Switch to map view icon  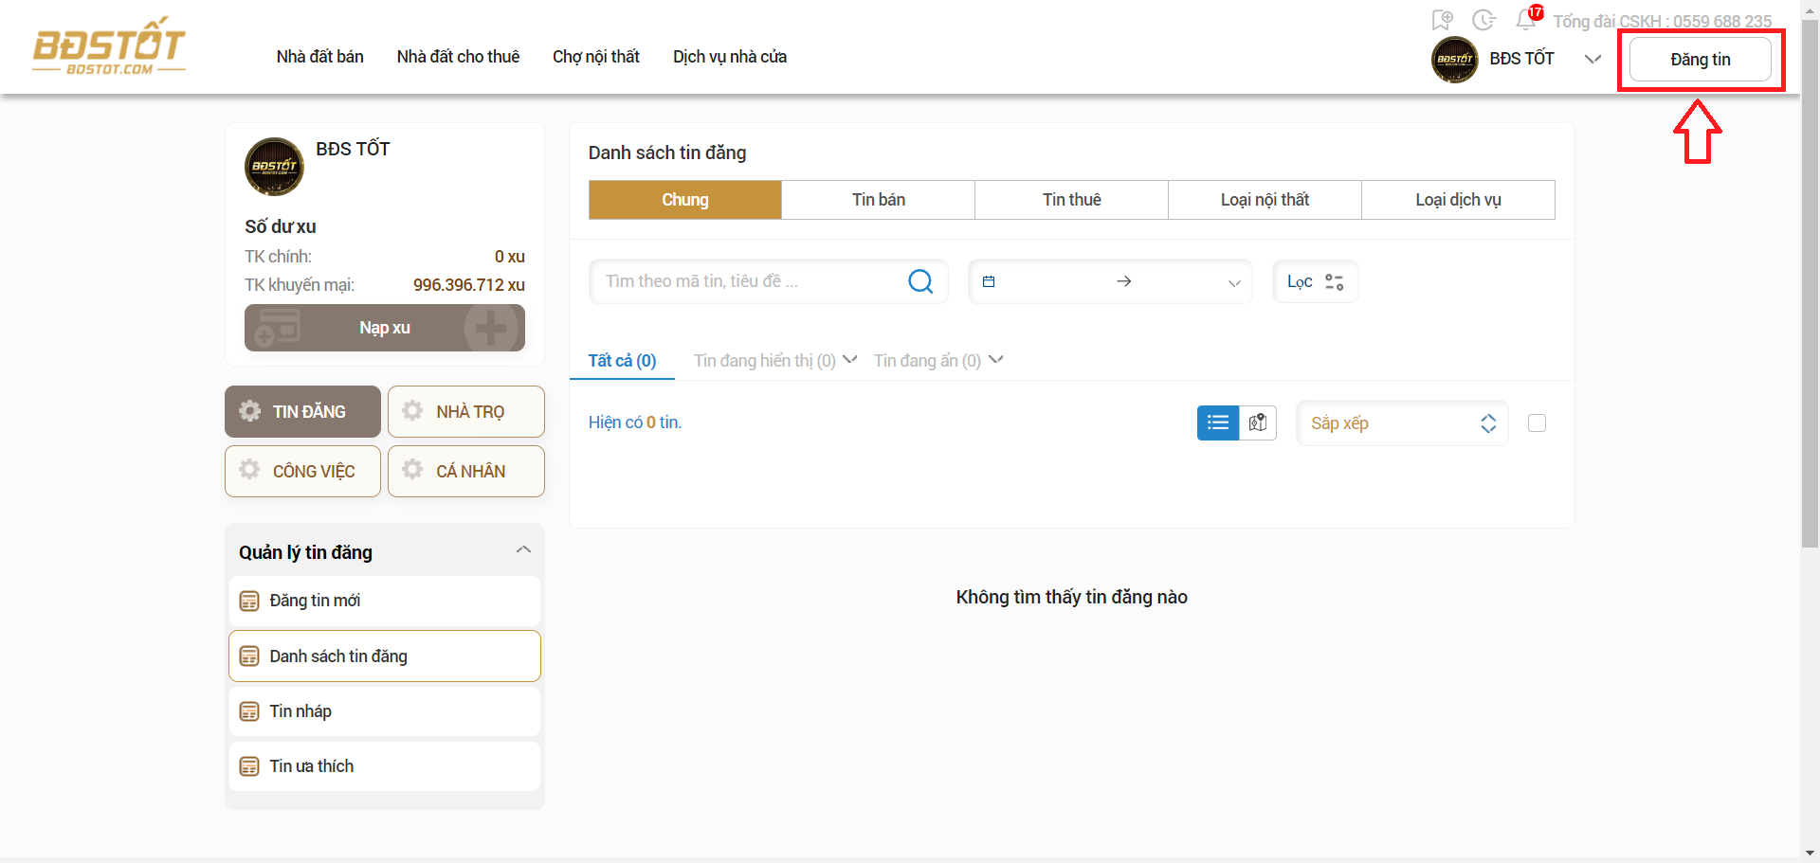point(1258,423)
